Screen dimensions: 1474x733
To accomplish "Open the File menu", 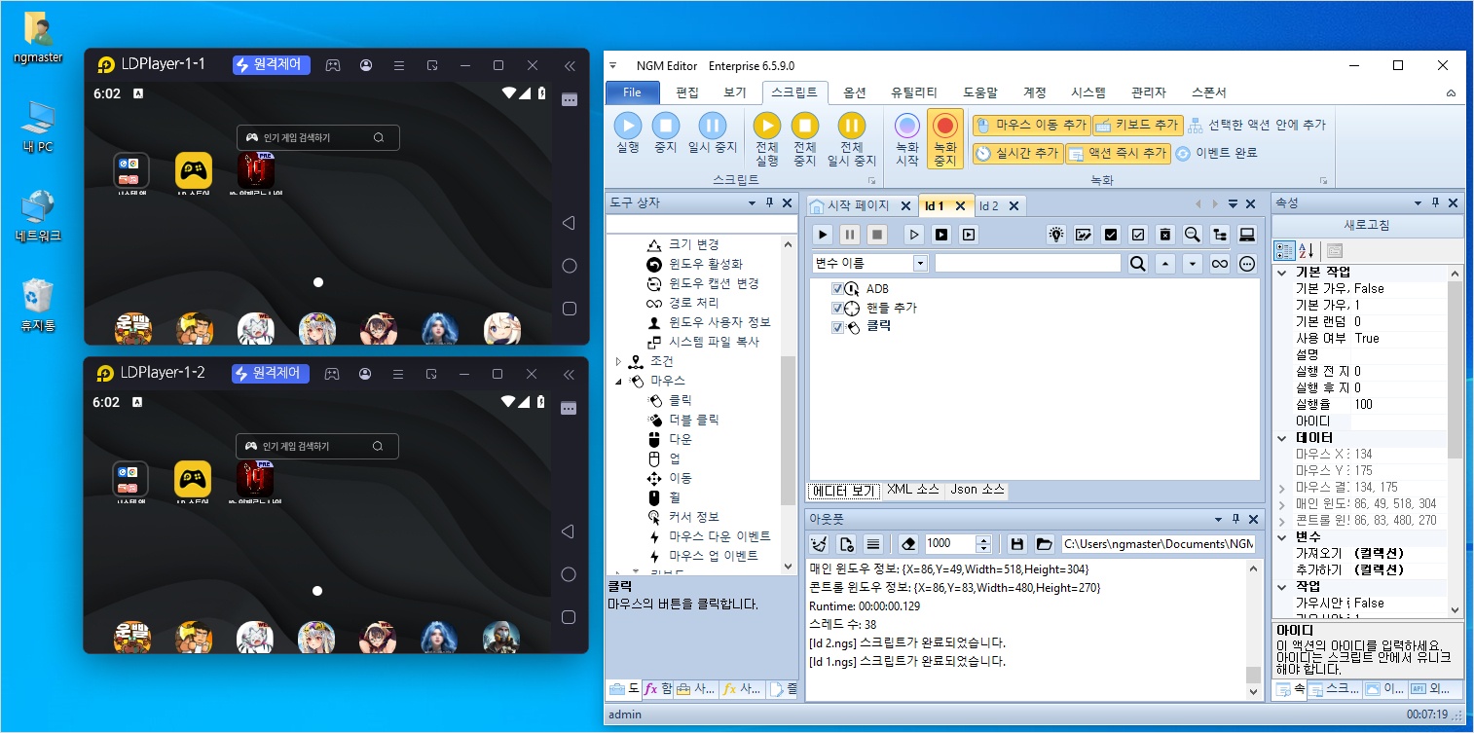I will [x=632, y=92].
